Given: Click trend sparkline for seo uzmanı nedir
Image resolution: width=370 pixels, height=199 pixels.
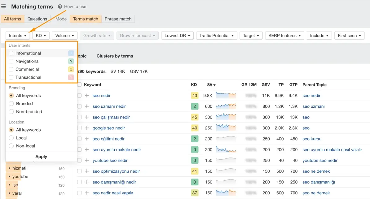Looking at the screenshot, I should [x=226, y=106].
